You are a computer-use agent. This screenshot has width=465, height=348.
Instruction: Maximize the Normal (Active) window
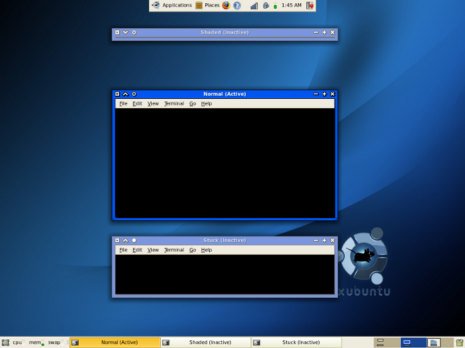[324, 94]
